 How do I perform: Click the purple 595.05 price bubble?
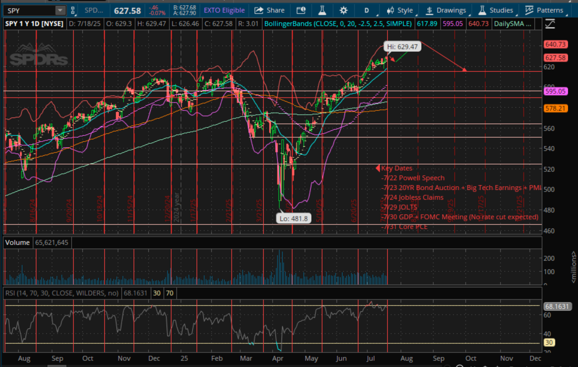pyautogui.click(x=556, y=91)
